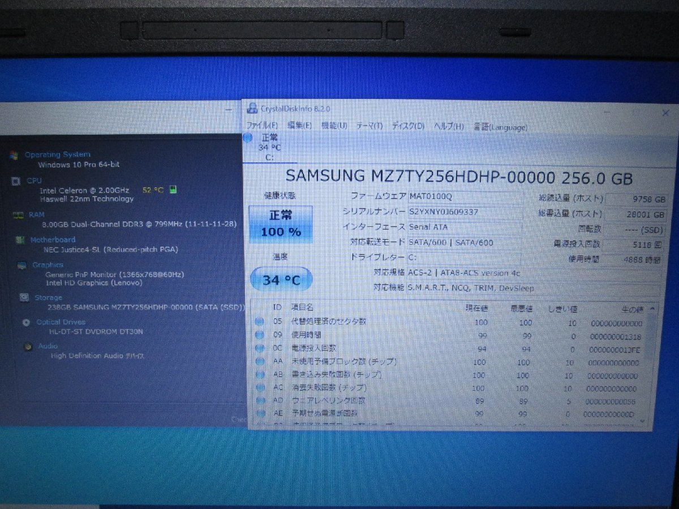This screenshot has height=509, width=679.
Task: Open the テーマ(T) menu
Action: pos(369,126)
